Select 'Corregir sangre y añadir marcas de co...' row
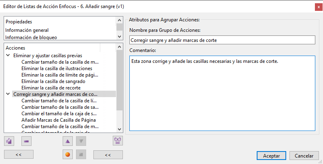 [x=64, y=94]
